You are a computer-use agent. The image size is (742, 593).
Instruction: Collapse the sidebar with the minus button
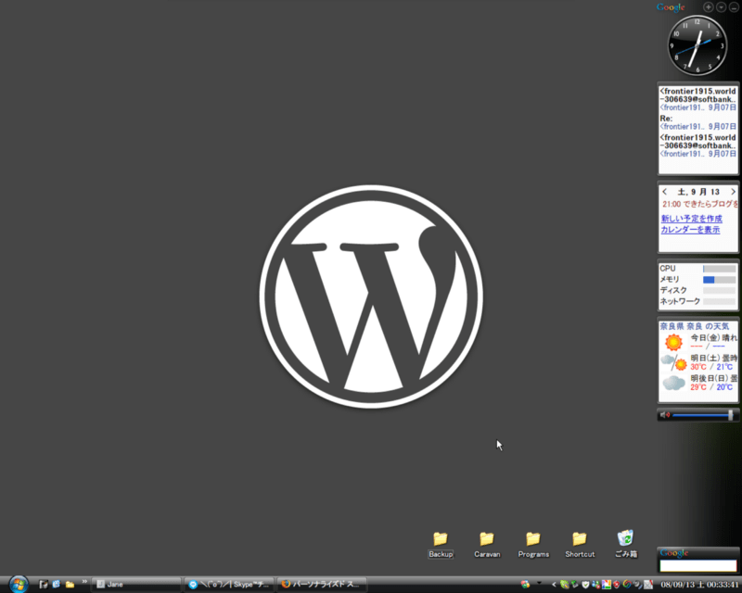(x=734, y=6)
